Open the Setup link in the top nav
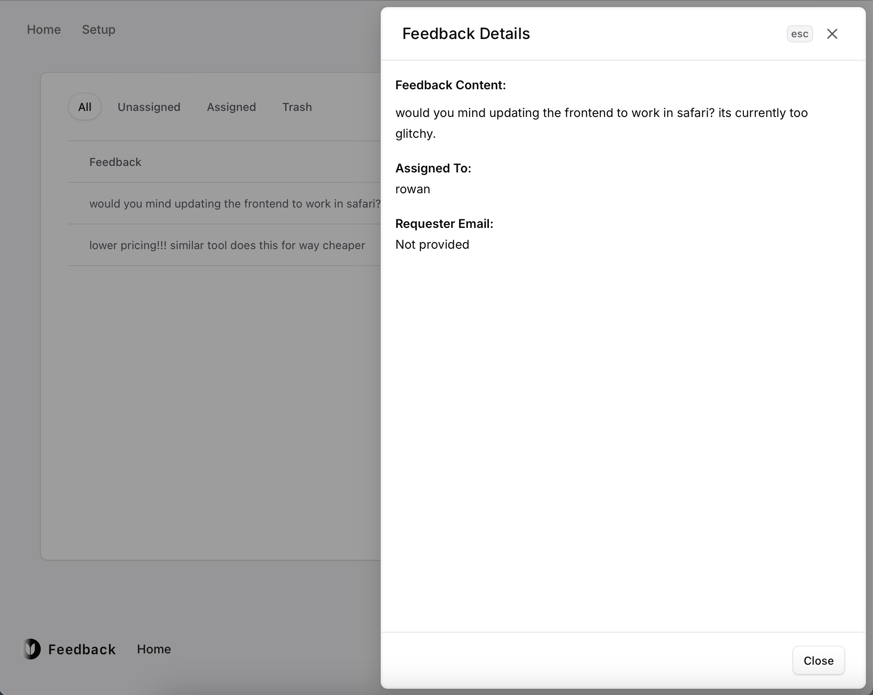The width and height of the screenshot is (873, 695). point(98,29)
